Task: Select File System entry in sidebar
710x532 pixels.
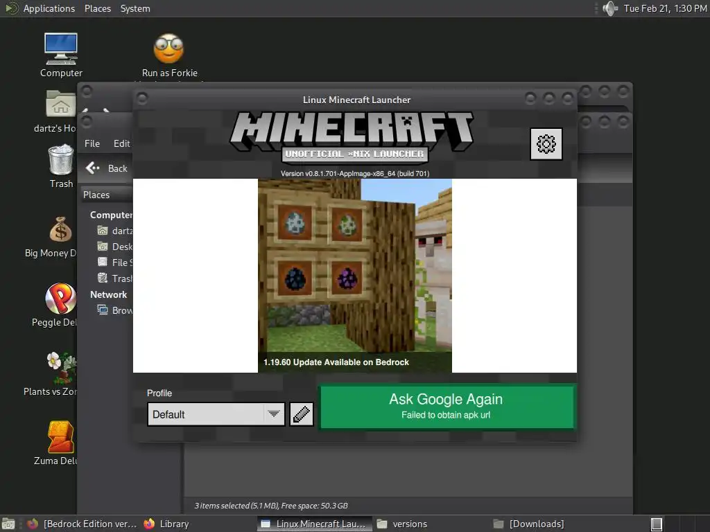Action: click(115, 263)
